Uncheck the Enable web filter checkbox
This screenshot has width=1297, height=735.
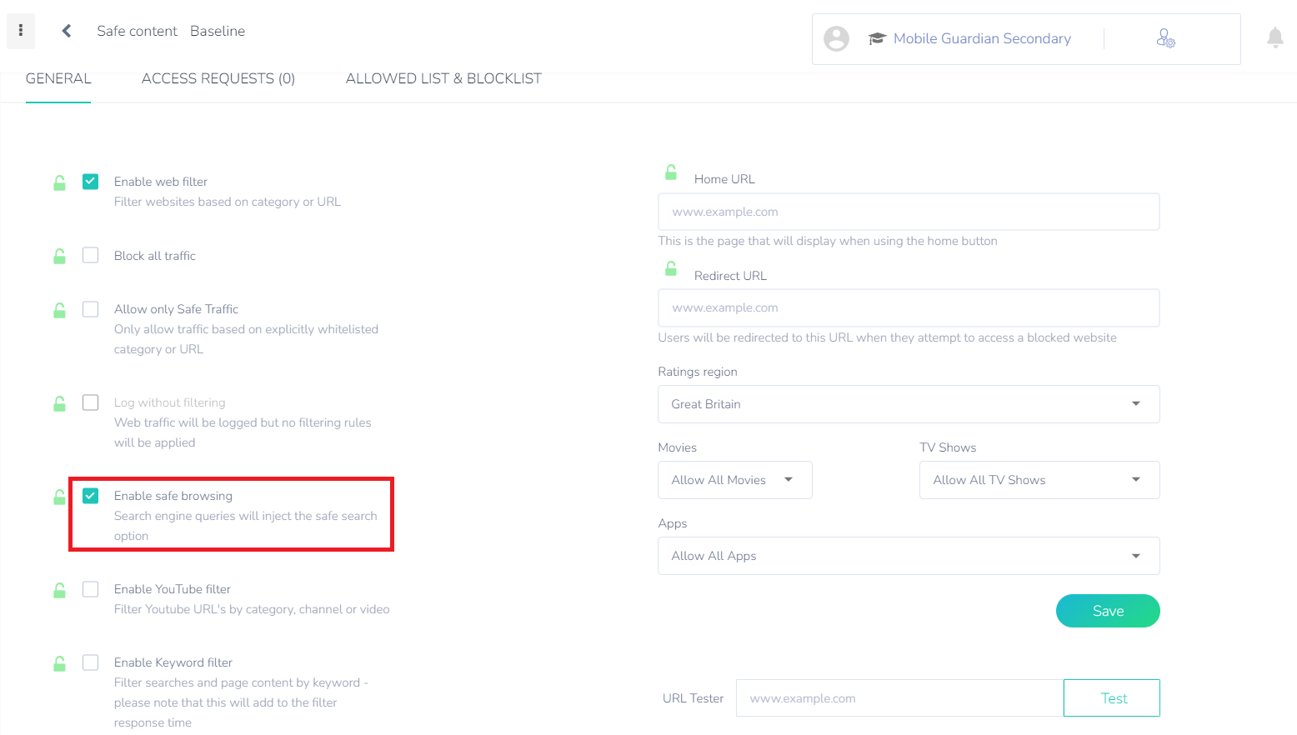point(91,182)
